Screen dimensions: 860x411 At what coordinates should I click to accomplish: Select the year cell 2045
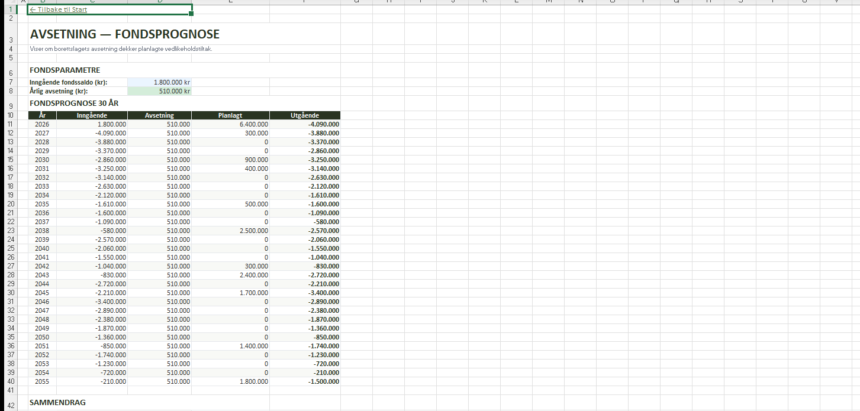pyautogui.click(x=42, y=293)
